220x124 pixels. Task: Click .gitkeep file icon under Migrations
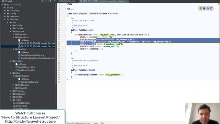click(19, 40)
